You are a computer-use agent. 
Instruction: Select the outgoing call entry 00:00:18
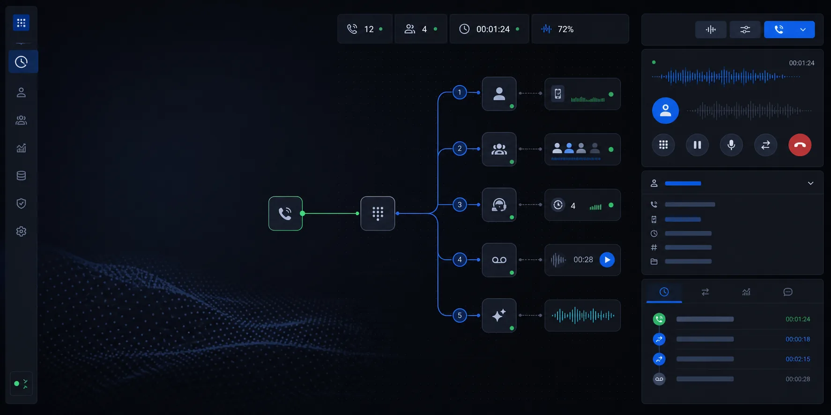732,339
